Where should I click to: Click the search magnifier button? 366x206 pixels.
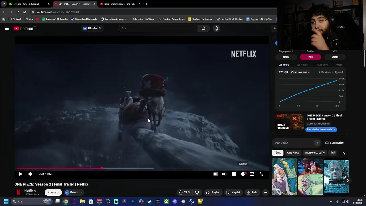204,28
